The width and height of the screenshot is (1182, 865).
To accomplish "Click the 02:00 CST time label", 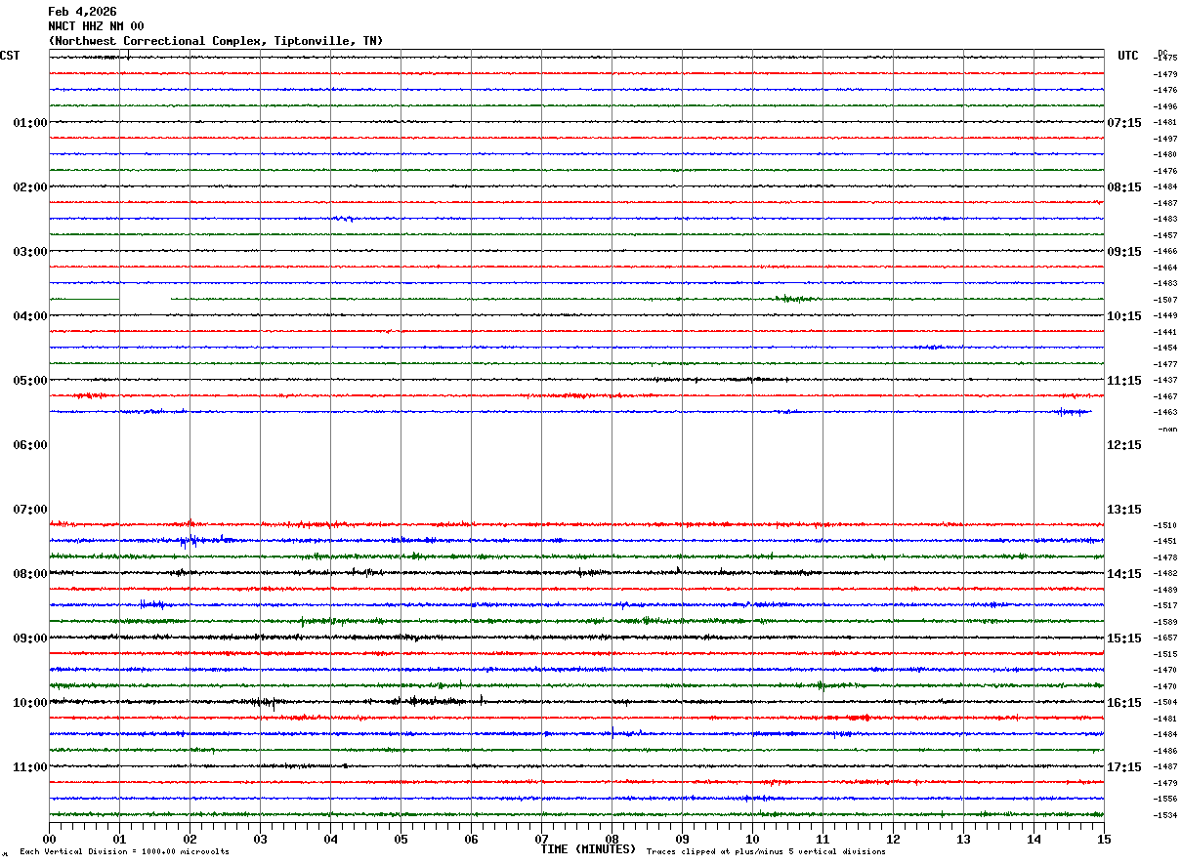I will pyautogui.click(x=30, y=187).
